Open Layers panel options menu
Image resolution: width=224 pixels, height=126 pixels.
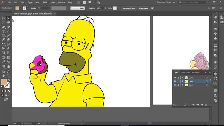point(210,72)
